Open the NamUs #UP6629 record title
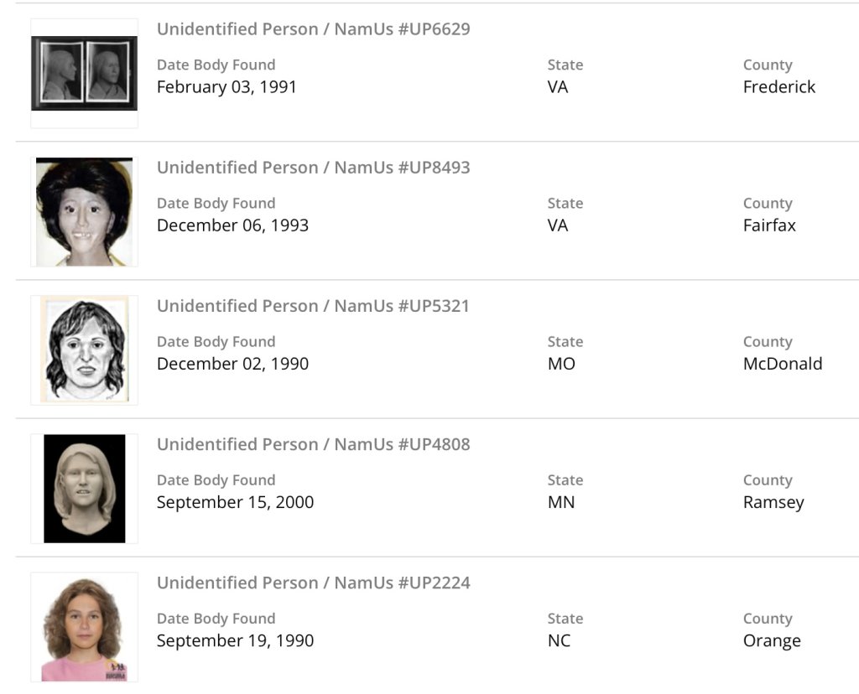This screenshot has width=859, height=694. point(313,29)
